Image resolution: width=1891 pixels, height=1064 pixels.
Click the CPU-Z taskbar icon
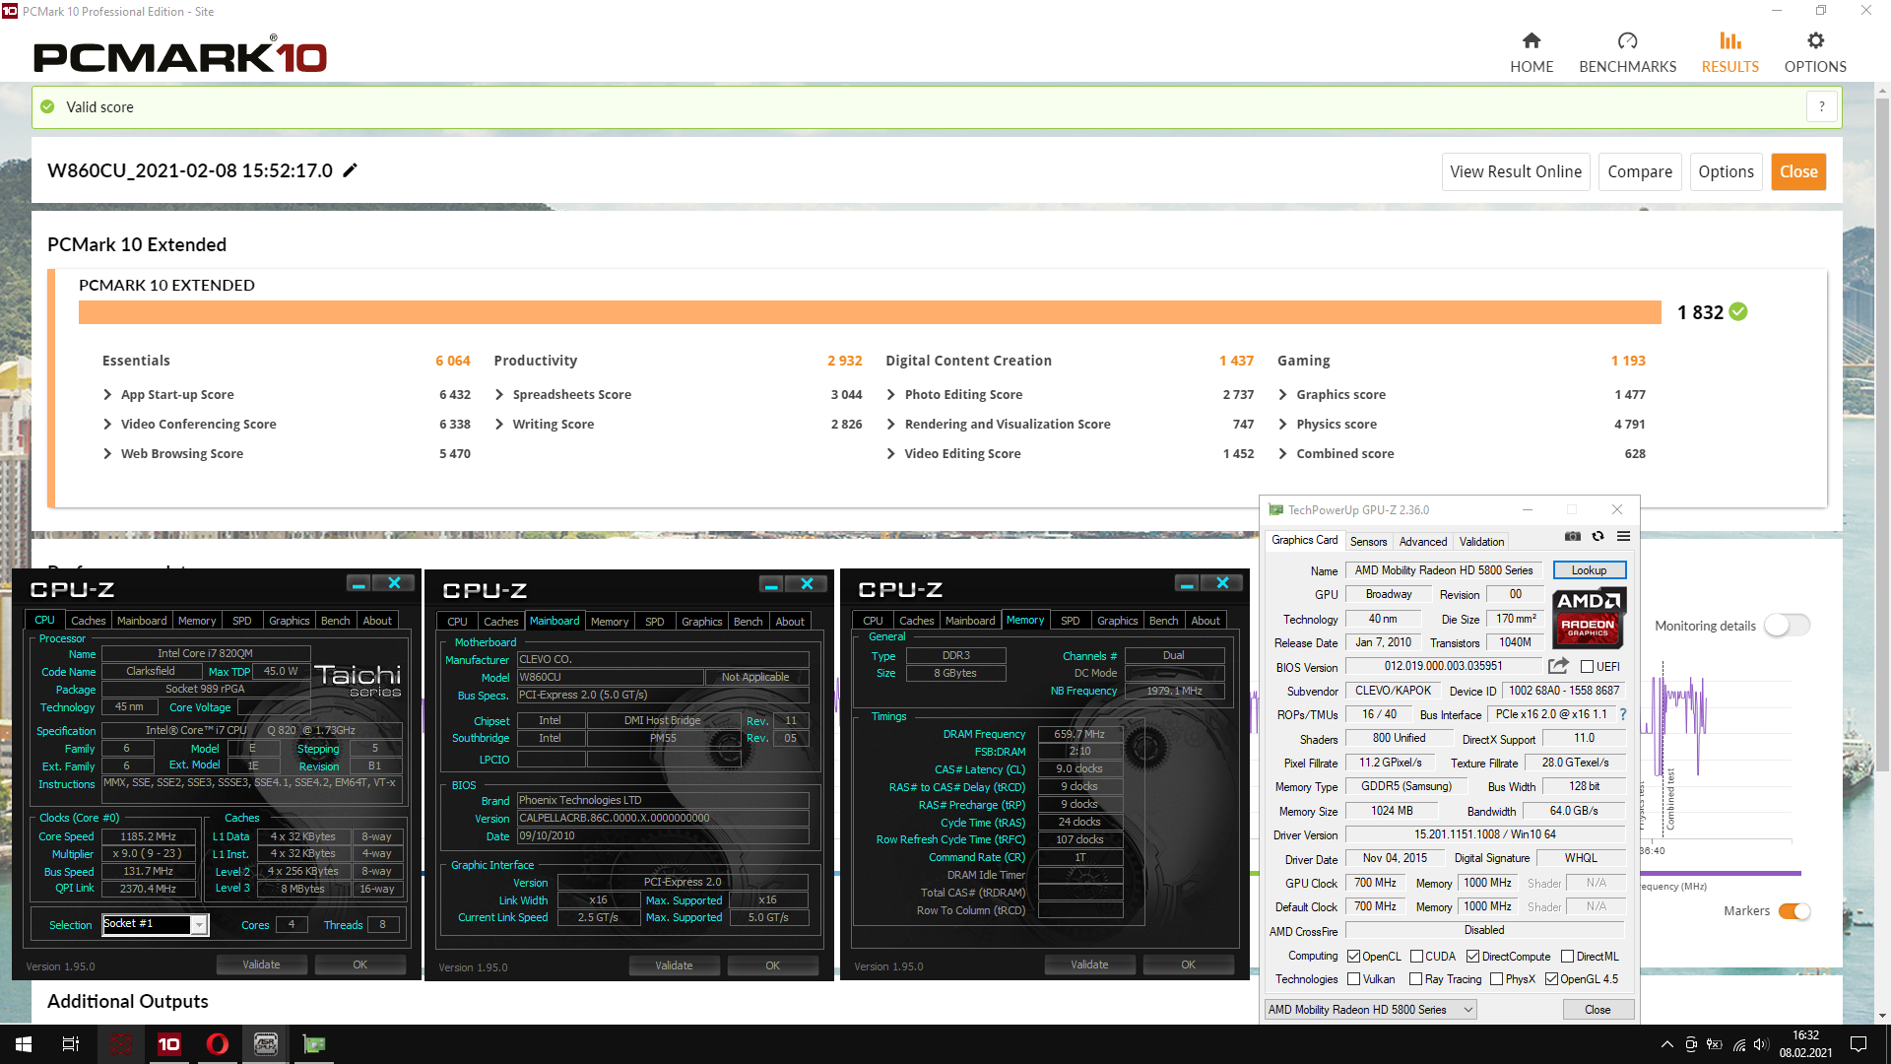click(265, 1044)
